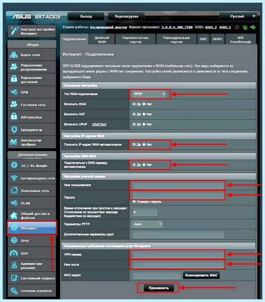Viewport: 265px width, 302px height.
Task: Switch to the DMZ tab
Action: coord(203,39)
